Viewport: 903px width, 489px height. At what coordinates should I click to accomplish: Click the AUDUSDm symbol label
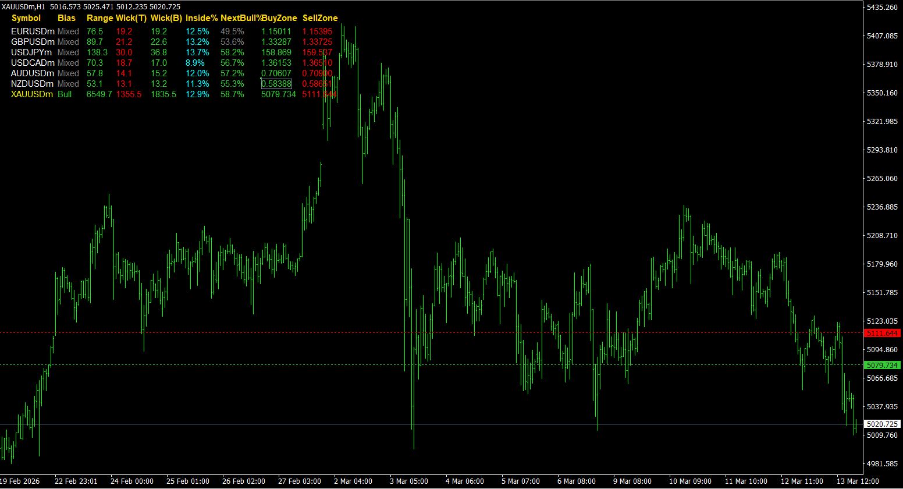coord(33,73)
